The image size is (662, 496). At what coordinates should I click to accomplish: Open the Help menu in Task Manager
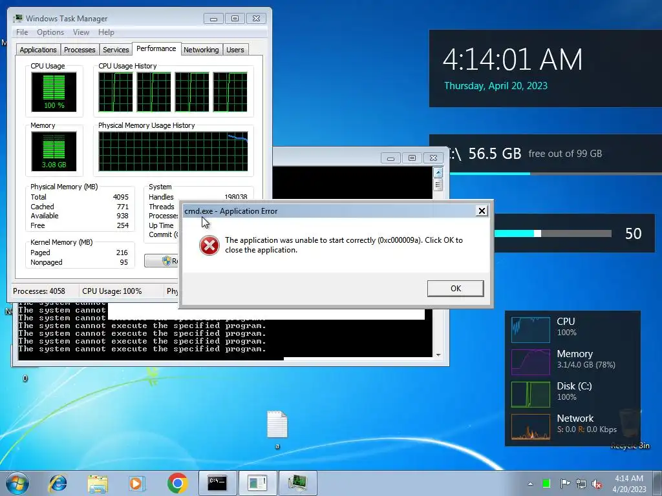[x=106, y=32]
